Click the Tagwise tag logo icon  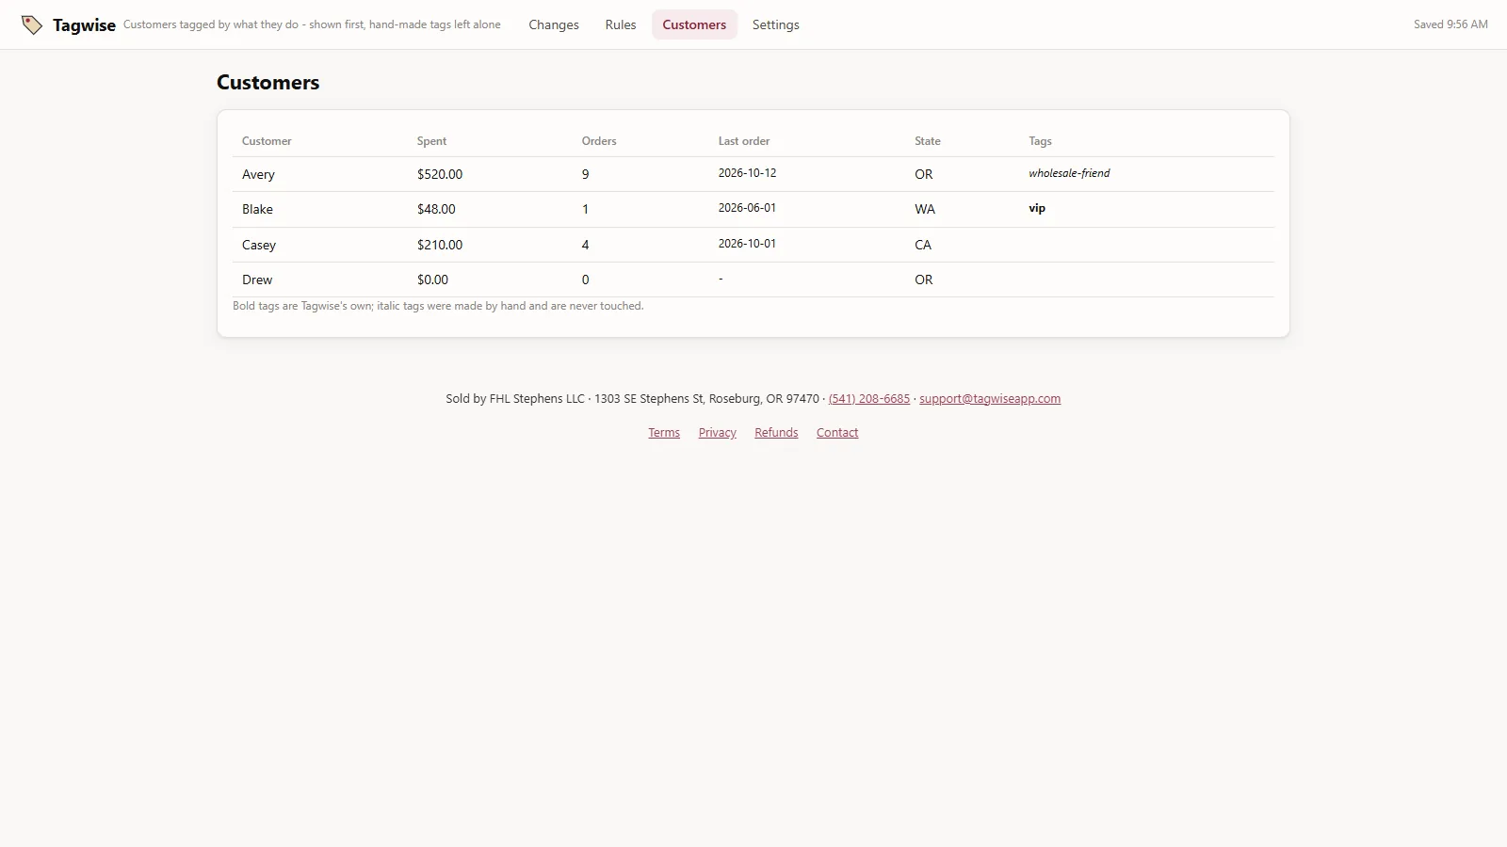click(32, 25)
